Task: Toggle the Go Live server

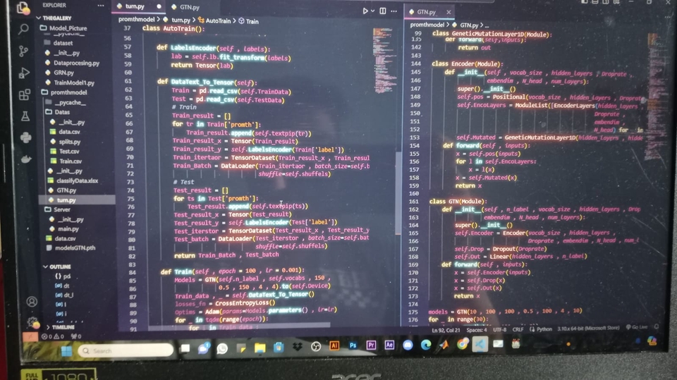Action: (x=637, y=327)
